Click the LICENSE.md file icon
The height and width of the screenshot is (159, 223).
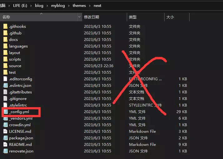[5, 132]
